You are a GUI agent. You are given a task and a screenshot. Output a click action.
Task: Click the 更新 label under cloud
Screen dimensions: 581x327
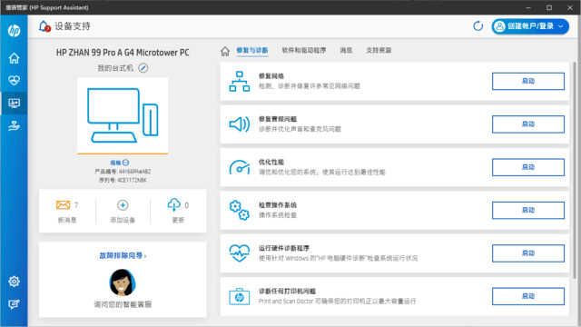[x=178, y=220]
